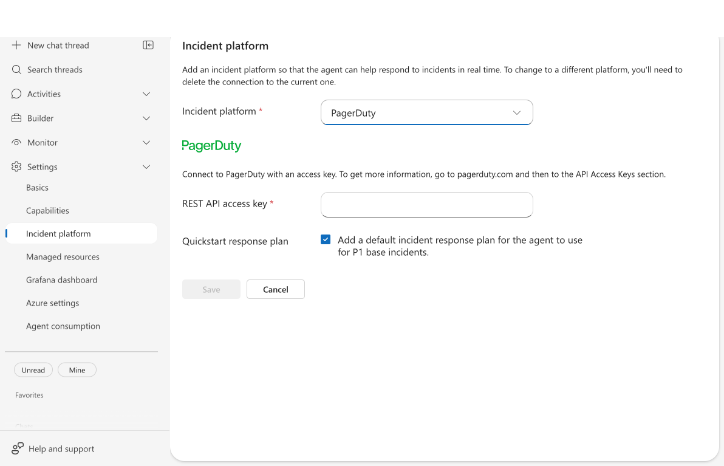
Task: Click the REST API access key label
Action: coord(224,204)
